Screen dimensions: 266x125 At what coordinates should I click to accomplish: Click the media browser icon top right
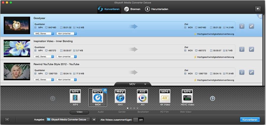(258, 9)
